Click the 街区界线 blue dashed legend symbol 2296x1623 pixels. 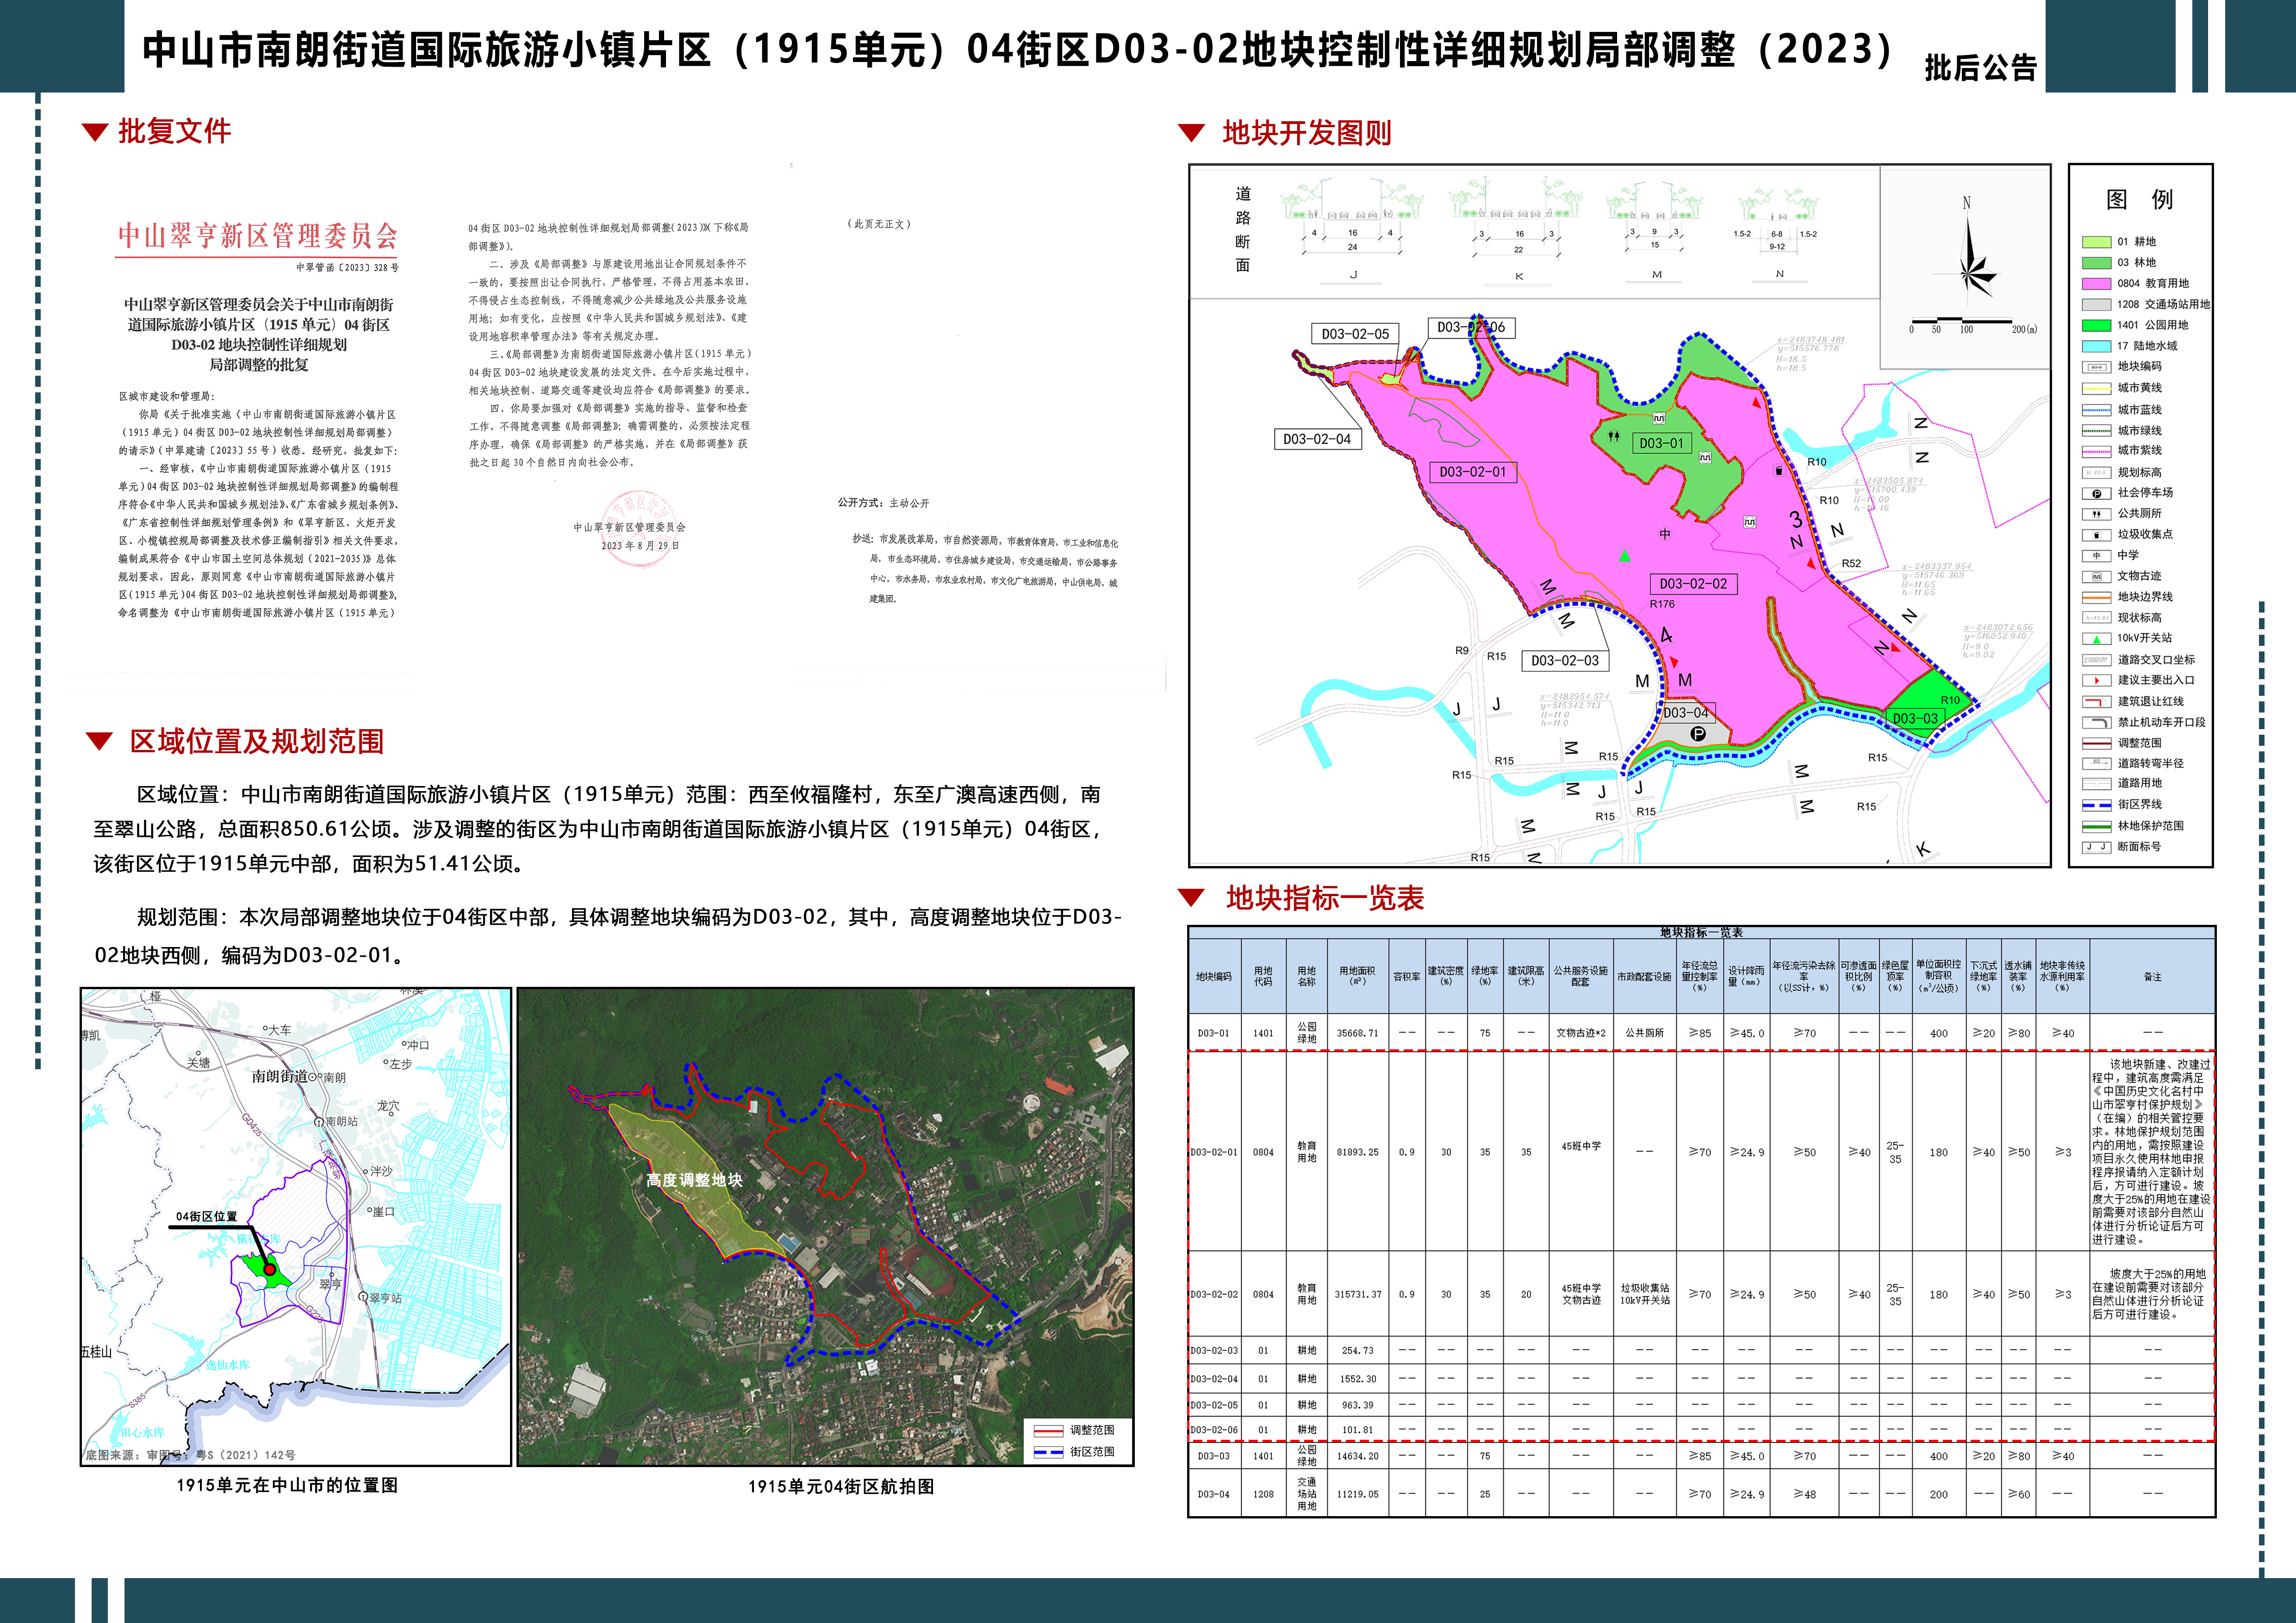coord(2096,805)
